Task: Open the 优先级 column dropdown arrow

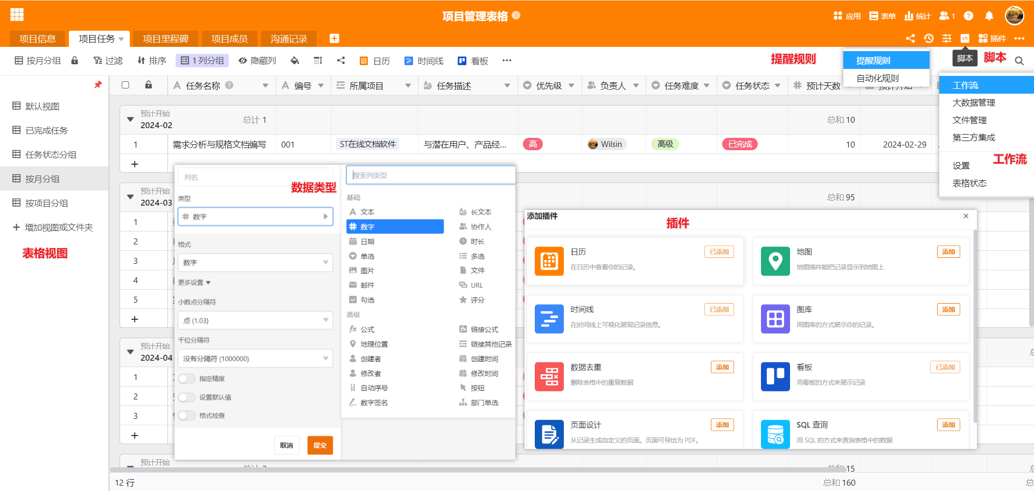Action: point(571,86)
